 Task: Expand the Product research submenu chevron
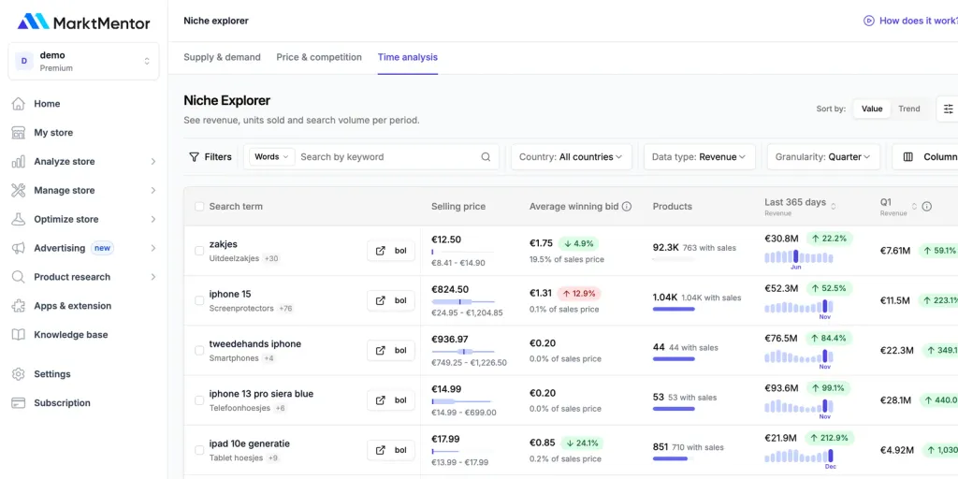(x=152, y=277)
